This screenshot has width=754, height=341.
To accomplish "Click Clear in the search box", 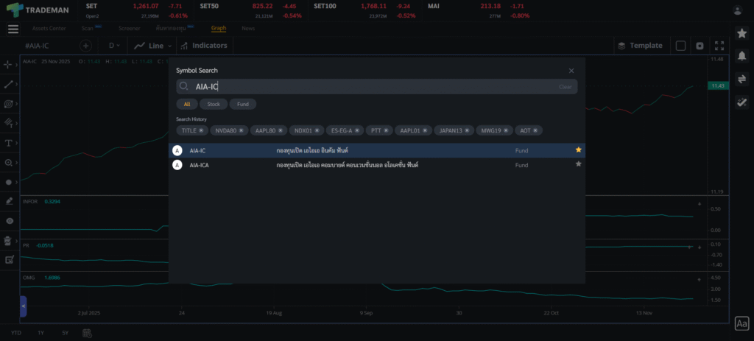I will pos(565,87).
